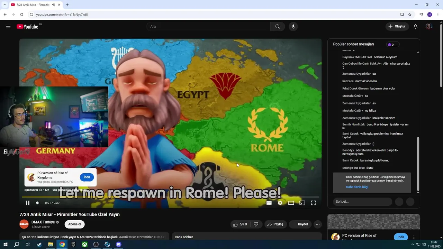Screen dimensions: 443x249
Task: Open the purple crown members badge
Action: point(392,45)
